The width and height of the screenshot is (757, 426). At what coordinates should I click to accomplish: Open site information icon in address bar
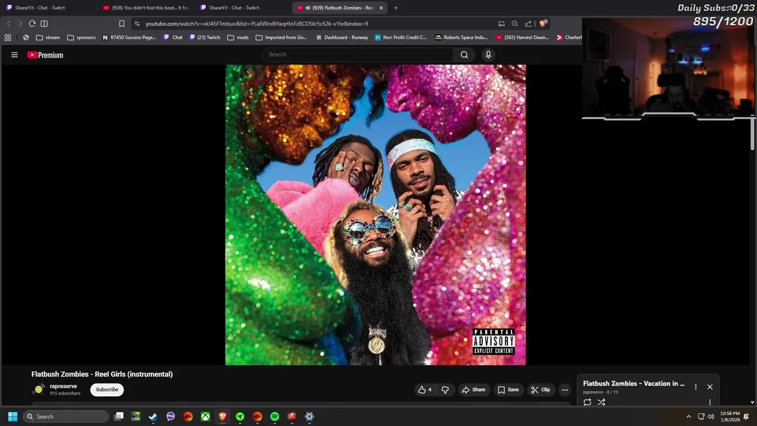tap(137, 24)
